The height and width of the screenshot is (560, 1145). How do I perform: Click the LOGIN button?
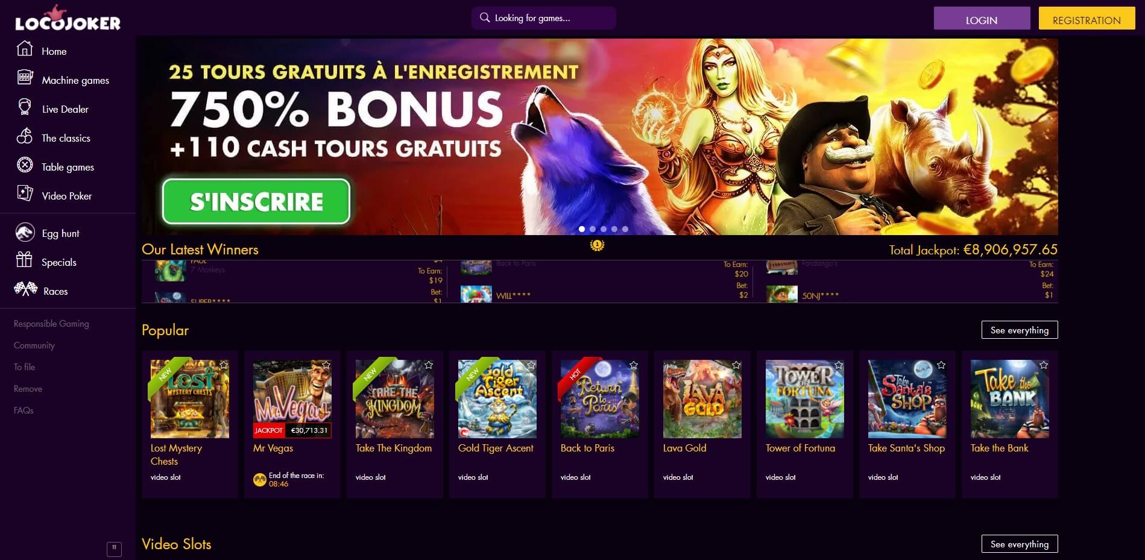click(x=982, y=20)
